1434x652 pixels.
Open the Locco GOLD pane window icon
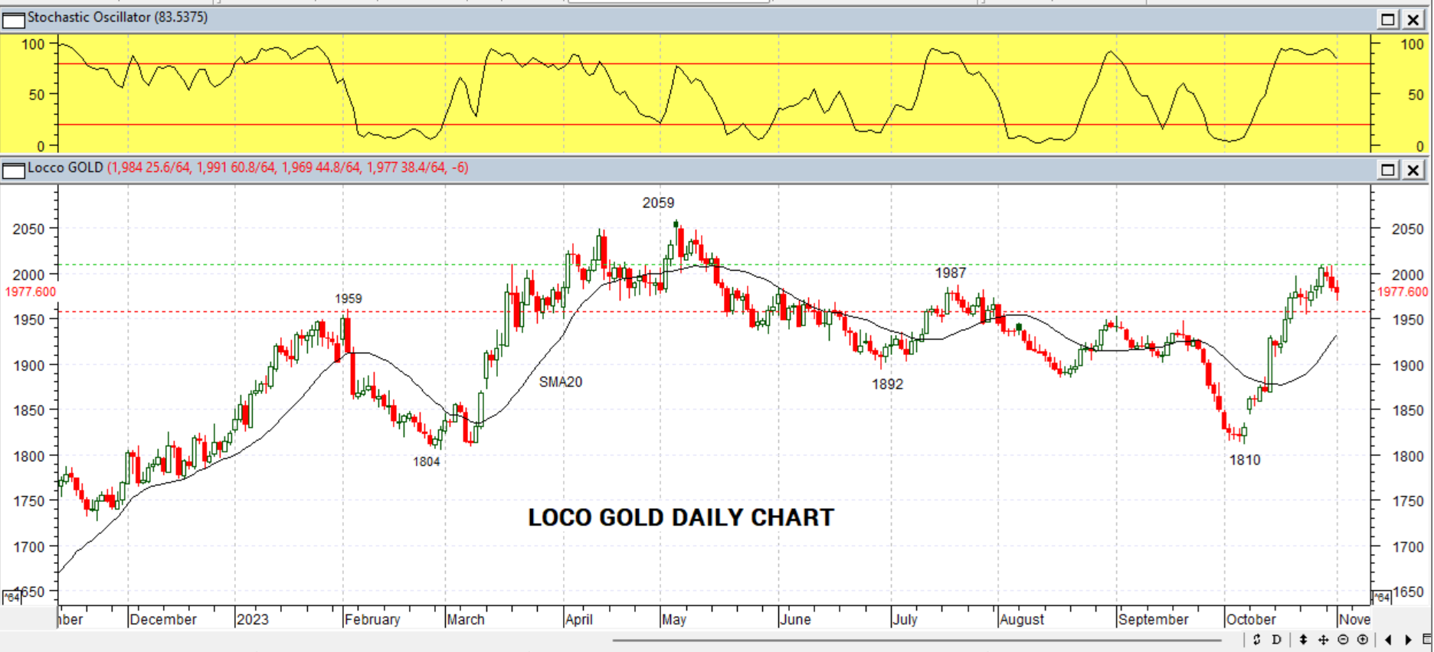[14, 169]
